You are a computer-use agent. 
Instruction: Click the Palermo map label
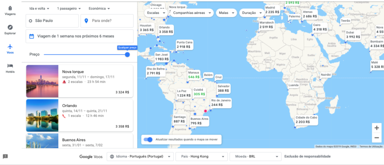294,16
